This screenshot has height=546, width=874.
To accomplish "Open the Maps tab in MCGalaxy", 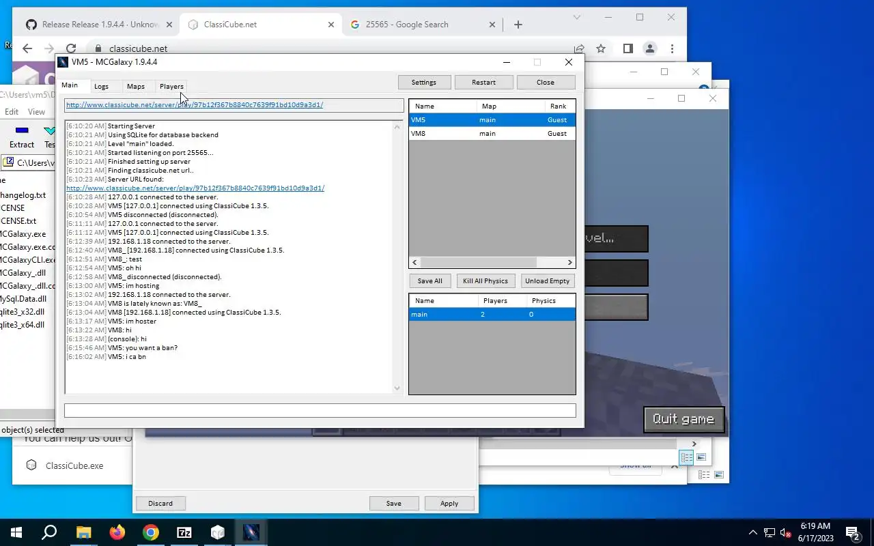I will click(x=135, y=86).
